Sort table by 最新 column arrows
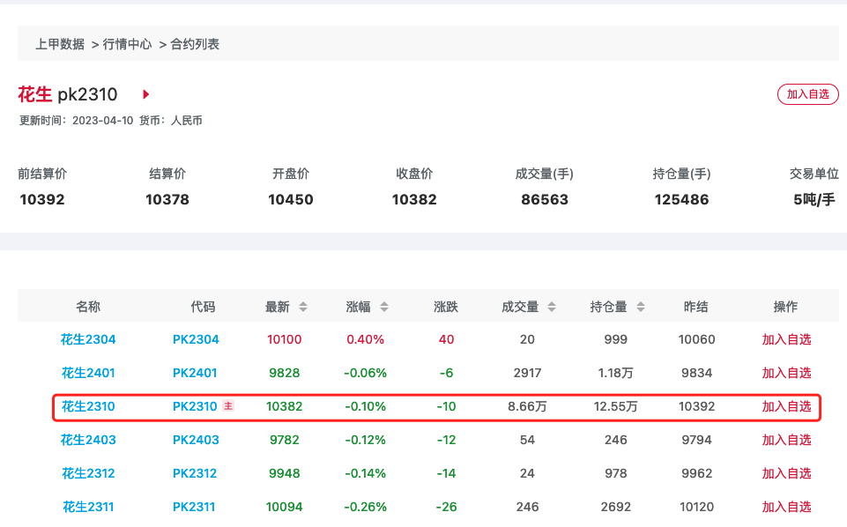This screenshot has height=527, width=847. 303,308
